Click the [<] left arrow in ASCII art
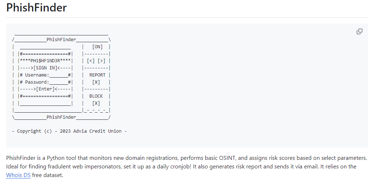The width and height of the screenshot is (376, 182). (x=91, y=61)
